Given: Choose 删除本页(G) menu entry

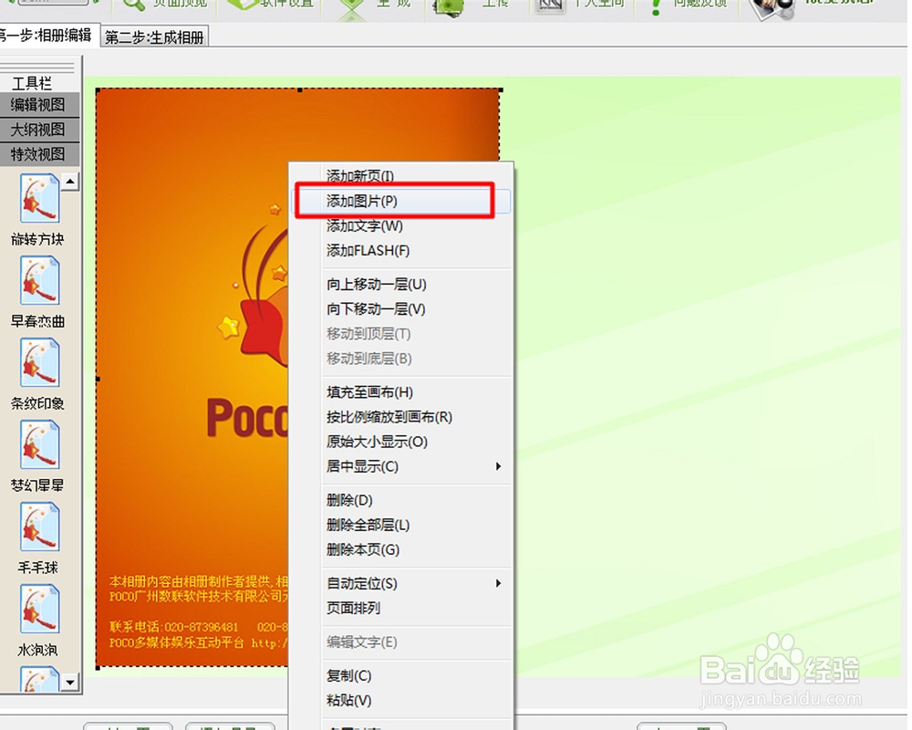Looking at the screenshot, I should tap(401, 549).
